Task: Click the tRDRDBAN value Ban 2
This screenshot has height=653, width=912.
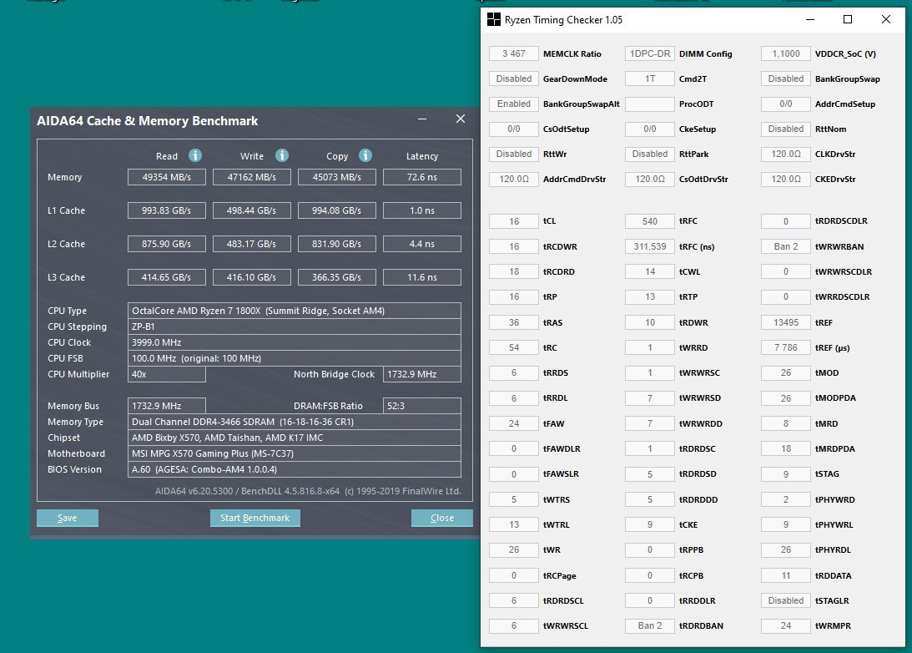Action: (x=650, y=625)
